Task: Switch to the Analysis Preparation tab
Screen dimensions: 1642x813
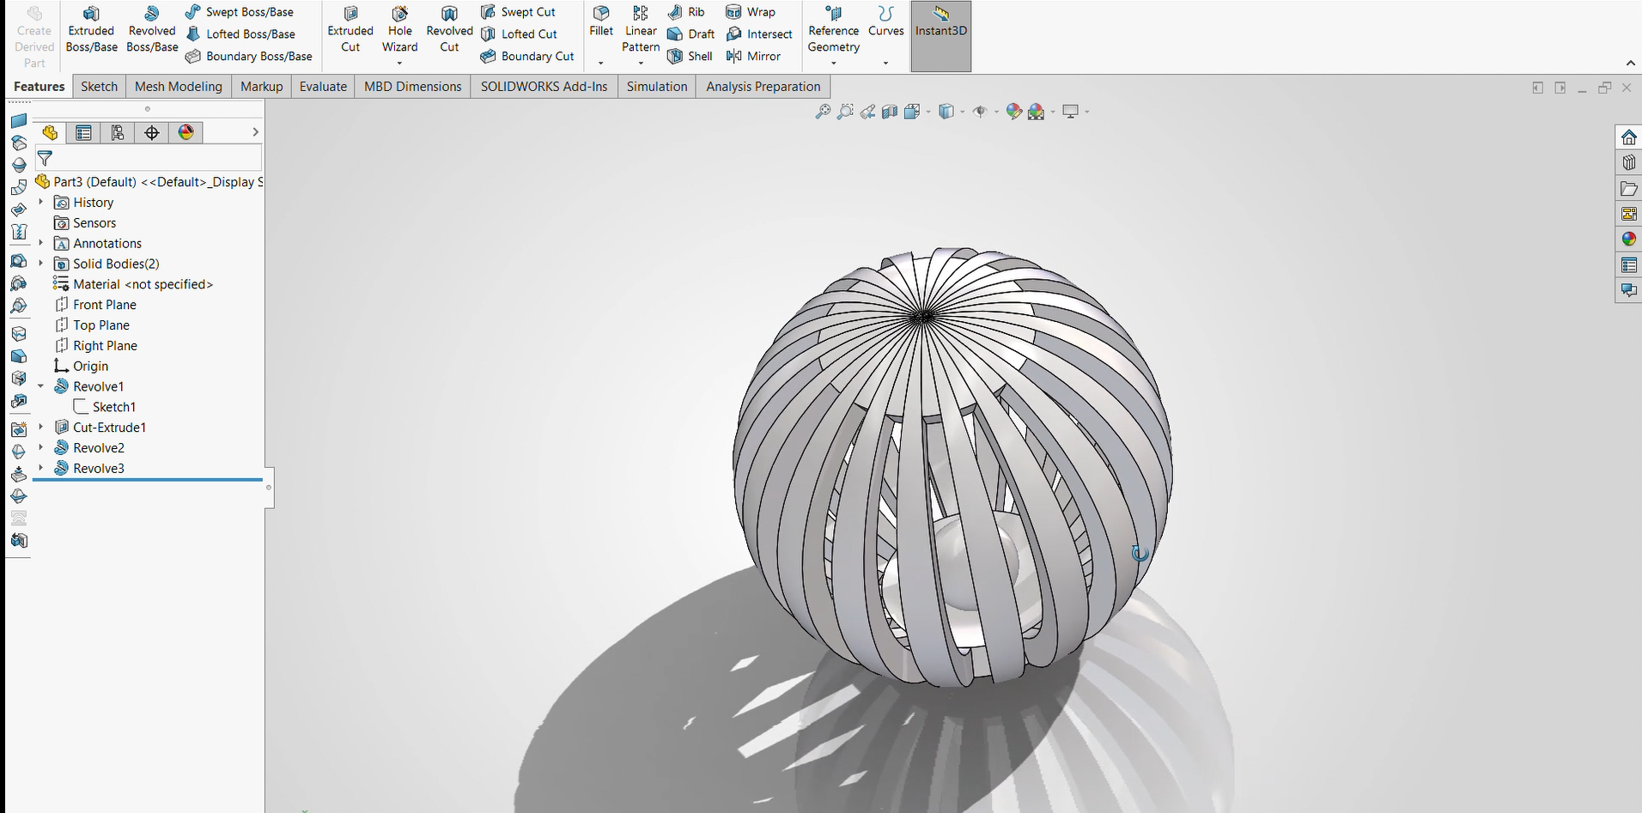Action: [x=763, y=87]
